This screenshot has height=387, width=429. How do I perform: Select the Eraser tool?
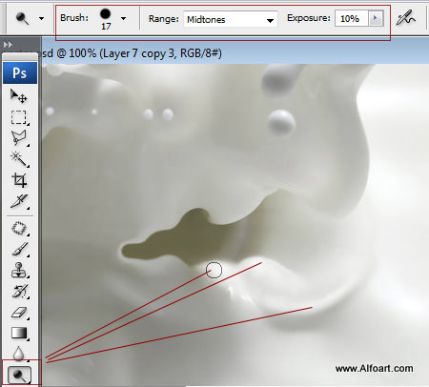tap(19, 313)
